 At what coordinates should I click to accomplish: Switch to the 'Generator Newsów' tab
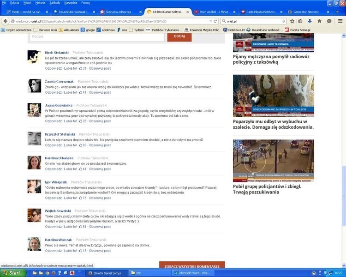[x=304, y=12]
